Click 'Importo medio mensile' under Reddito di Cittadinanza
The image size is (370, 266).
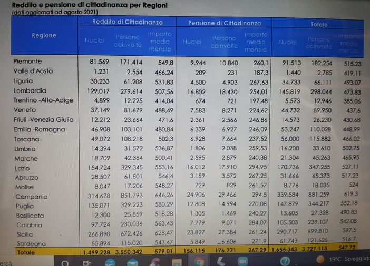tap(160, 42)
